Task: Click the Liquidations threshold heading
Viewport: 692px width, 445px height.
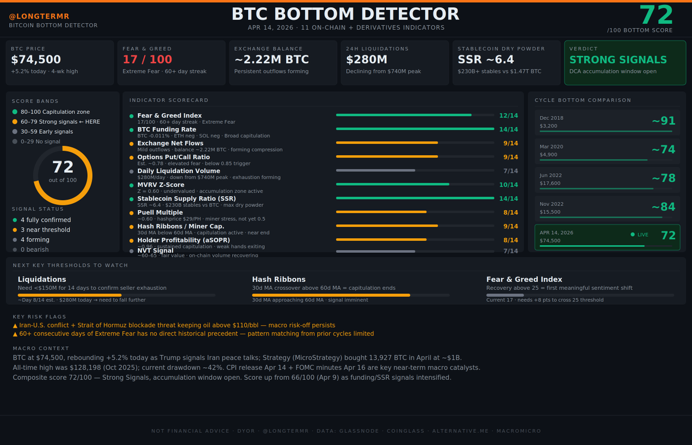Action: (42, 279)
